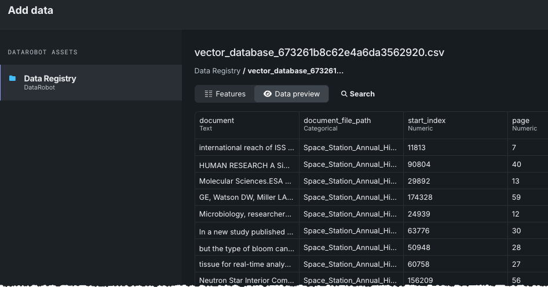
Task: Click the start_index value 174328
Action: click(x=421, y=198)
